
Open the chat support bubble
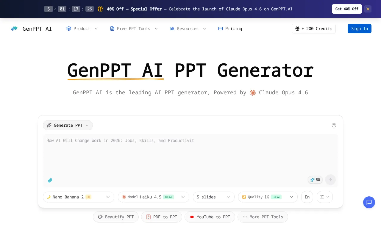pyautogui.click(x=369, y=202)
